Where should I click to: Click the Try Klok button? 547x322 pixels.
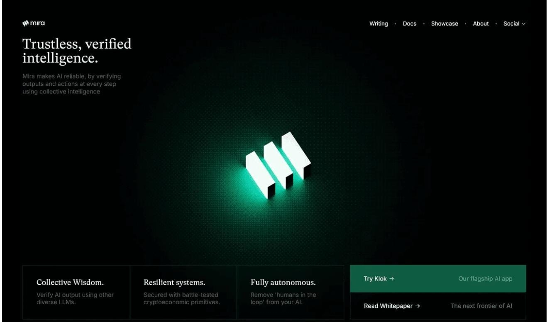(x=438, y=279)
